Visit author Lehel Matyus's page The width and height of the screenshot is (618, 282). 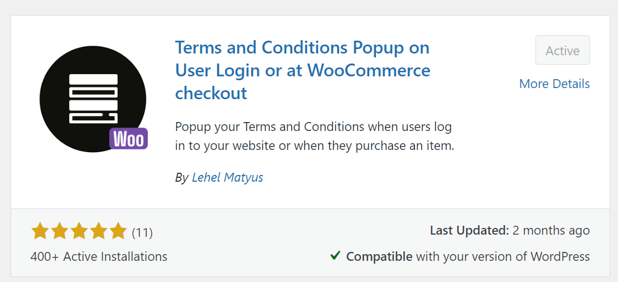(227, 177)
